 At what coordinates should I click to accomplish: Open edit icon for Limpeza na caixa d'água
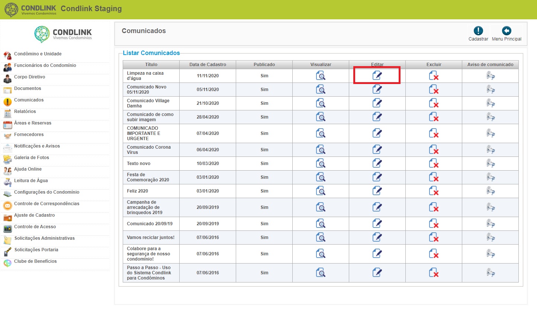coord(377,75)
